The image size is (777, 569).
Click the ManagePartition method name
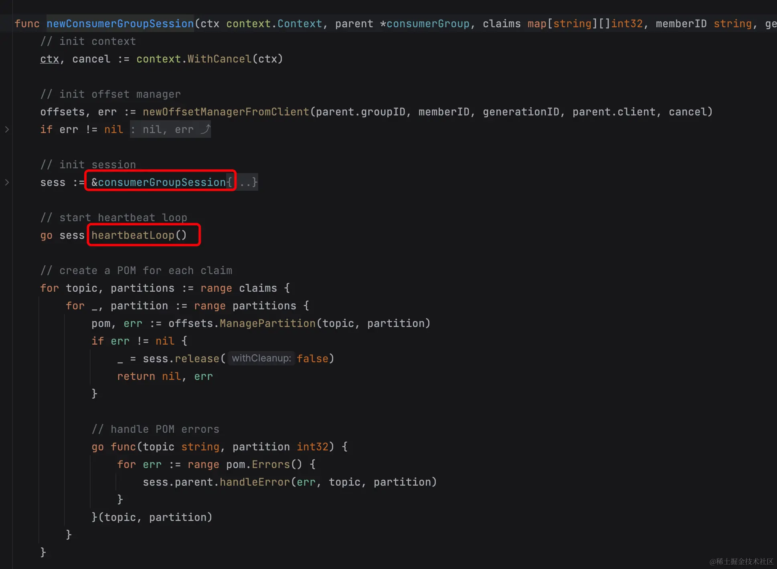(x=267, y=323)
